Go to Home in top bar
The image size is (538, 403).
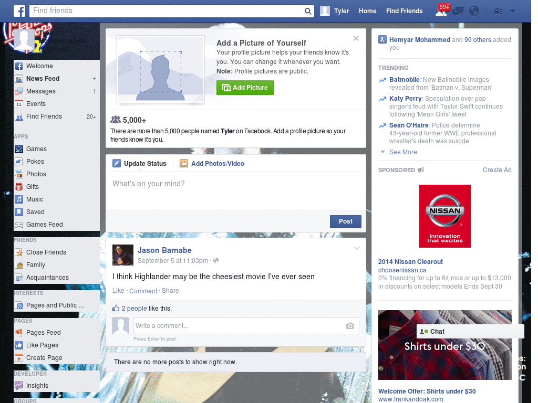click(367, 11)
